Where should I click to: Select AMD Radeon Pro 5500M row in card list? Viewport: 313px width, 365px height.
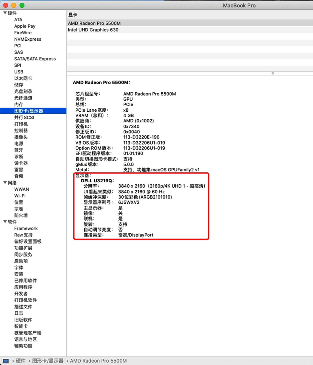[x=190, y=23]
